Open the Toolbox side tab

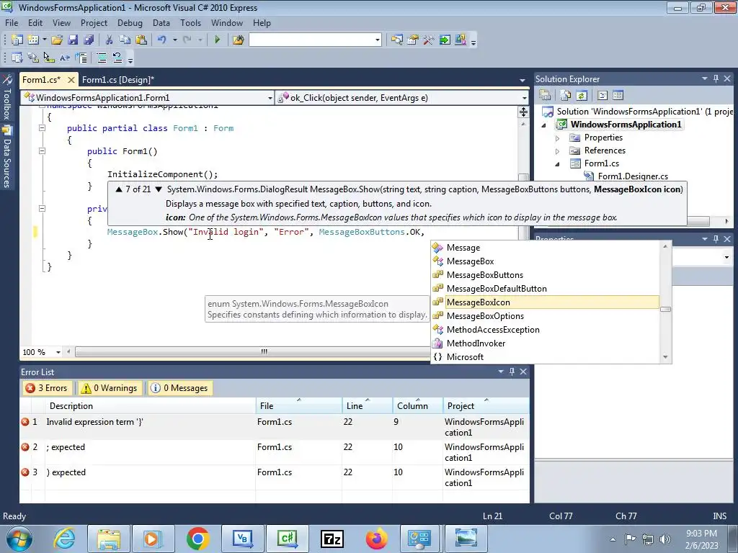(x=6, y=98)
